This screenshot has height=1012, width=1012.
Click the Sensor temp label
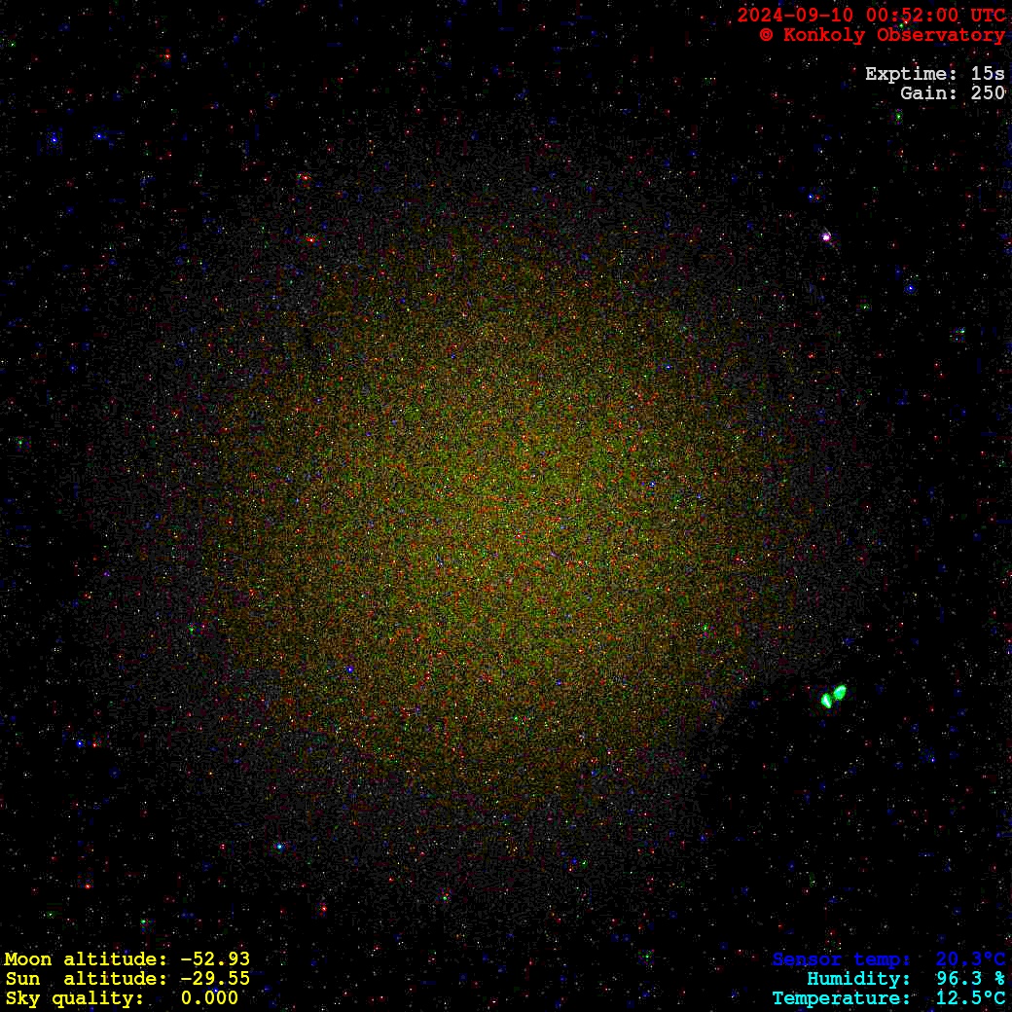841,959
